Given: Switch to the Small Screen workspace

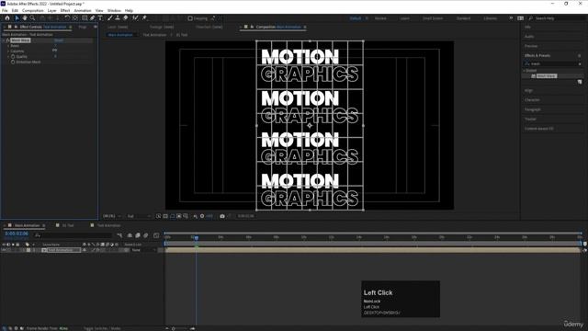Looking at the screenshot, I should click(433, 18).
